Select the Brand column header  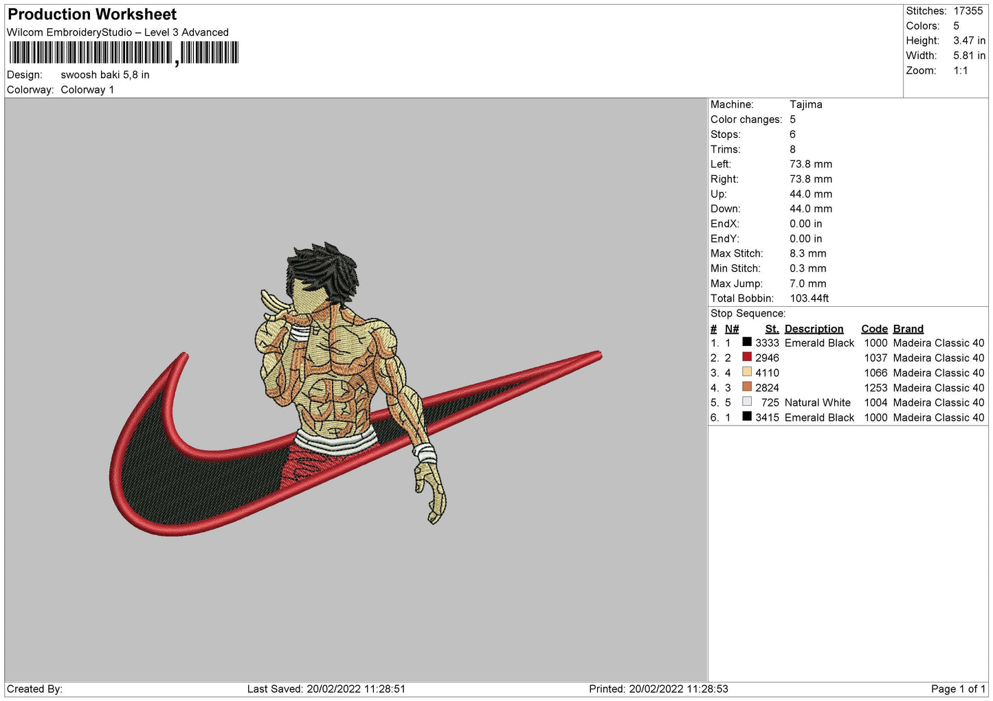point(908,329)
